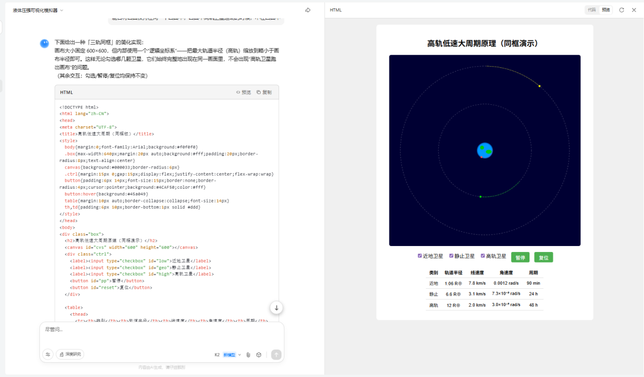Click the green 暂停 button

coord(520,257)
